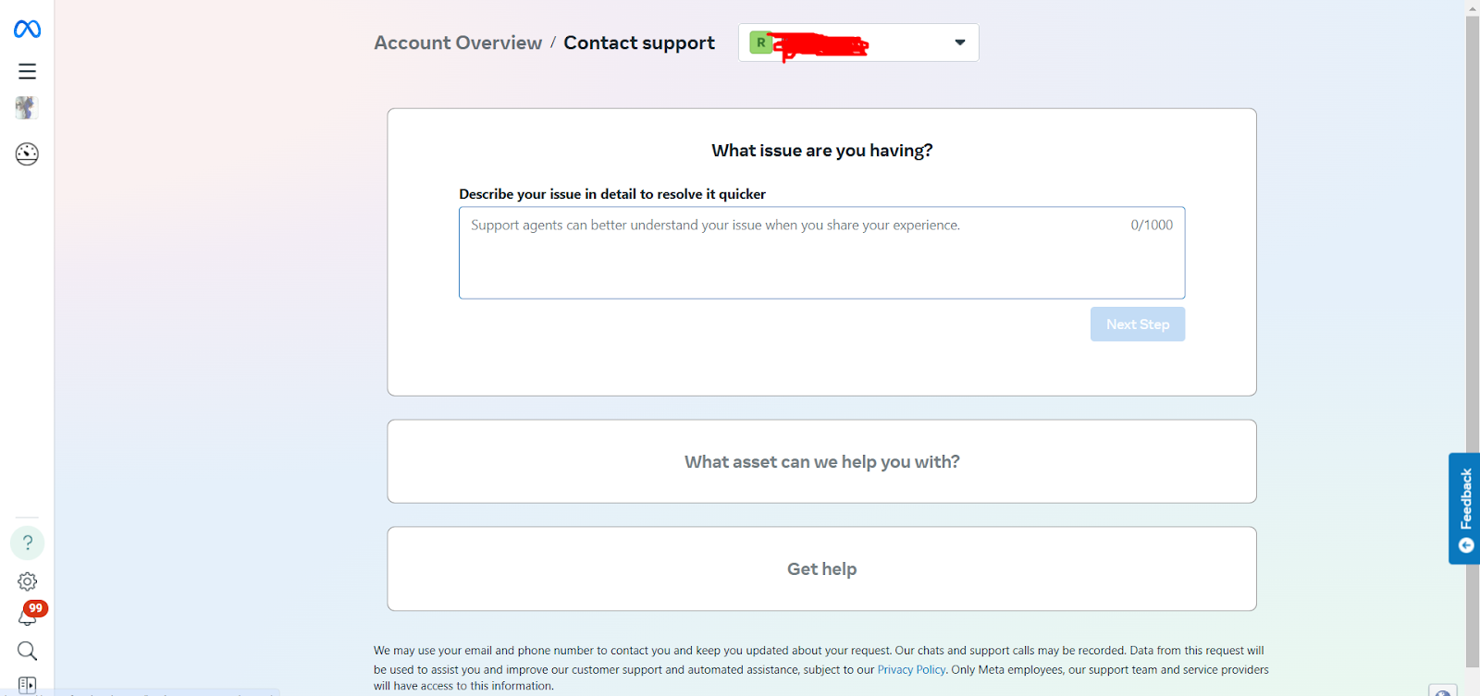Open the gauge dashboard icon in sidebar
This screenshot has width=1480, height=696.
(x=27, y=154)
